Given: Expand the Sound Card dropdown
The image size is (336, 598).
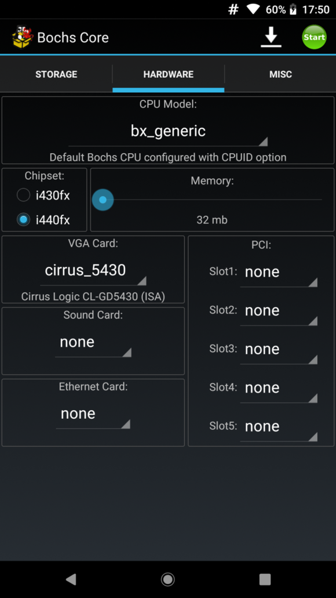Looking at the screenshot, I should [93, 343].
